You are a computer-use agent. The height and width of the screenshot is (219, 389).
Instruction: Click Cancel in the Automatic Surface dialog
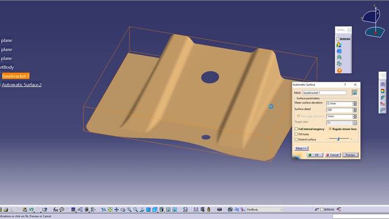click(x=332, y=155)
